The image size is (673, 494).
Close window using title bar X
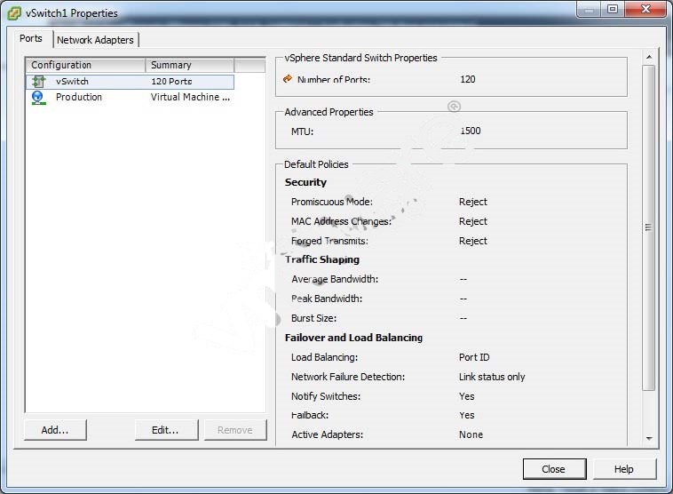pos(645,10)
